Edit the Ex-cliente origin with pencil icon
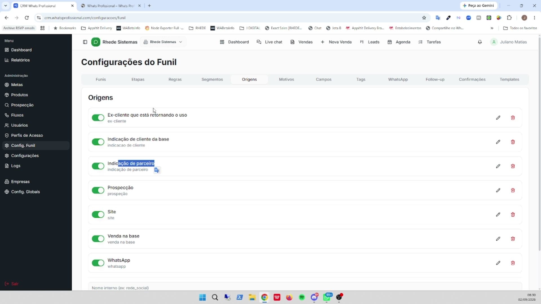The width and height of the screenshot is (541, 304). click(x=498, y=118)
